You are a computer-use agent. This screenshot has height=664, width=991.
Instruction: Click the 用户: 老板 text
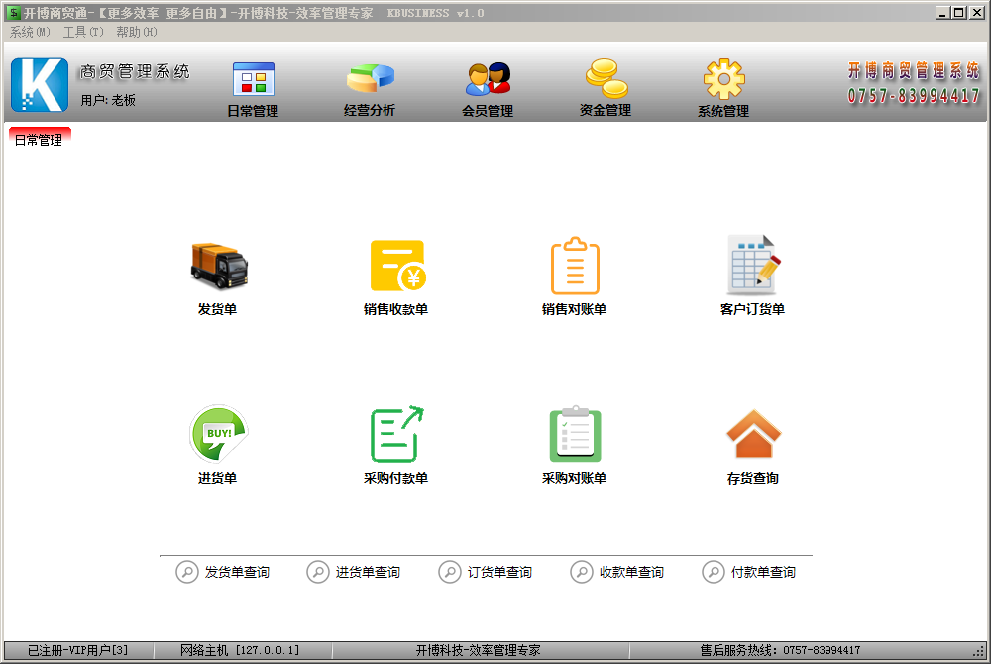[108, 100]
